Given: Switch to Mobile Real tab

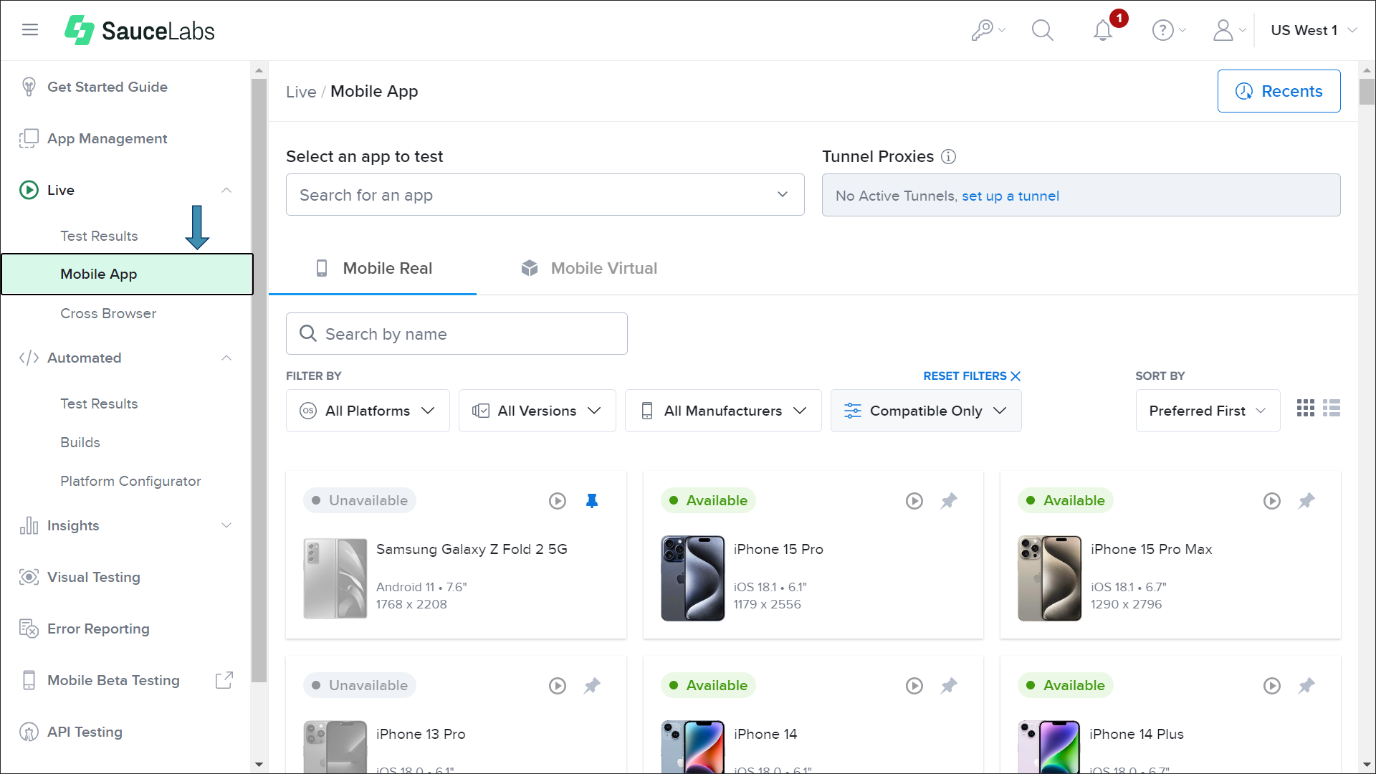Looking at the screenshot, I should 373,268.
